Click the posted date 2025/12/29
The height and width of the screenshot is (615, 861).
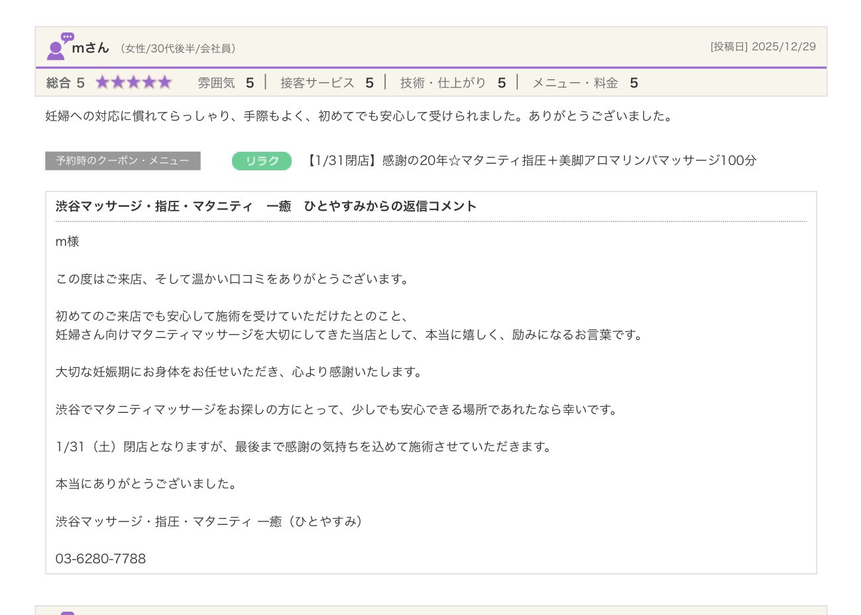pos(783,47)
